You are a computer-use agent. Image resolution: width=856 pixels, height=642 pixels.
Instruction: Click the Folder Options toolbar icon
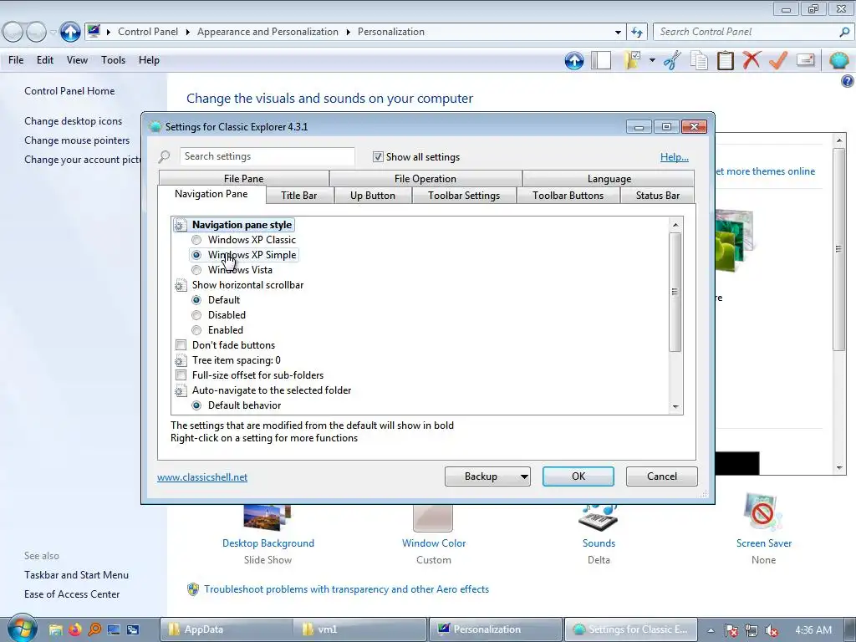(632, 60)
